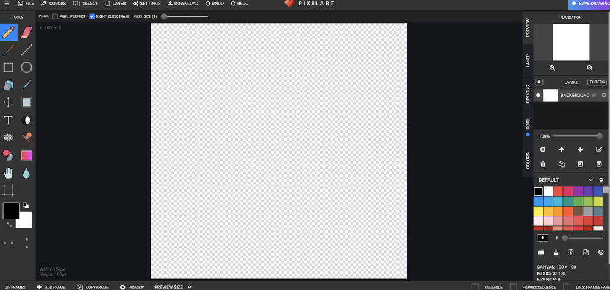Open the File menu
The width and height of the screenshot is (610, 290).
pos(26,4)
